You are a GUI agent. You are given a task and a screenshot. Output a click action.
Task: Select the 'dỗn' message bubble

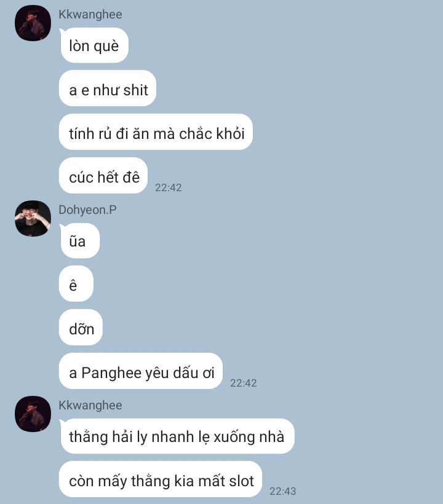coord(81,328)
